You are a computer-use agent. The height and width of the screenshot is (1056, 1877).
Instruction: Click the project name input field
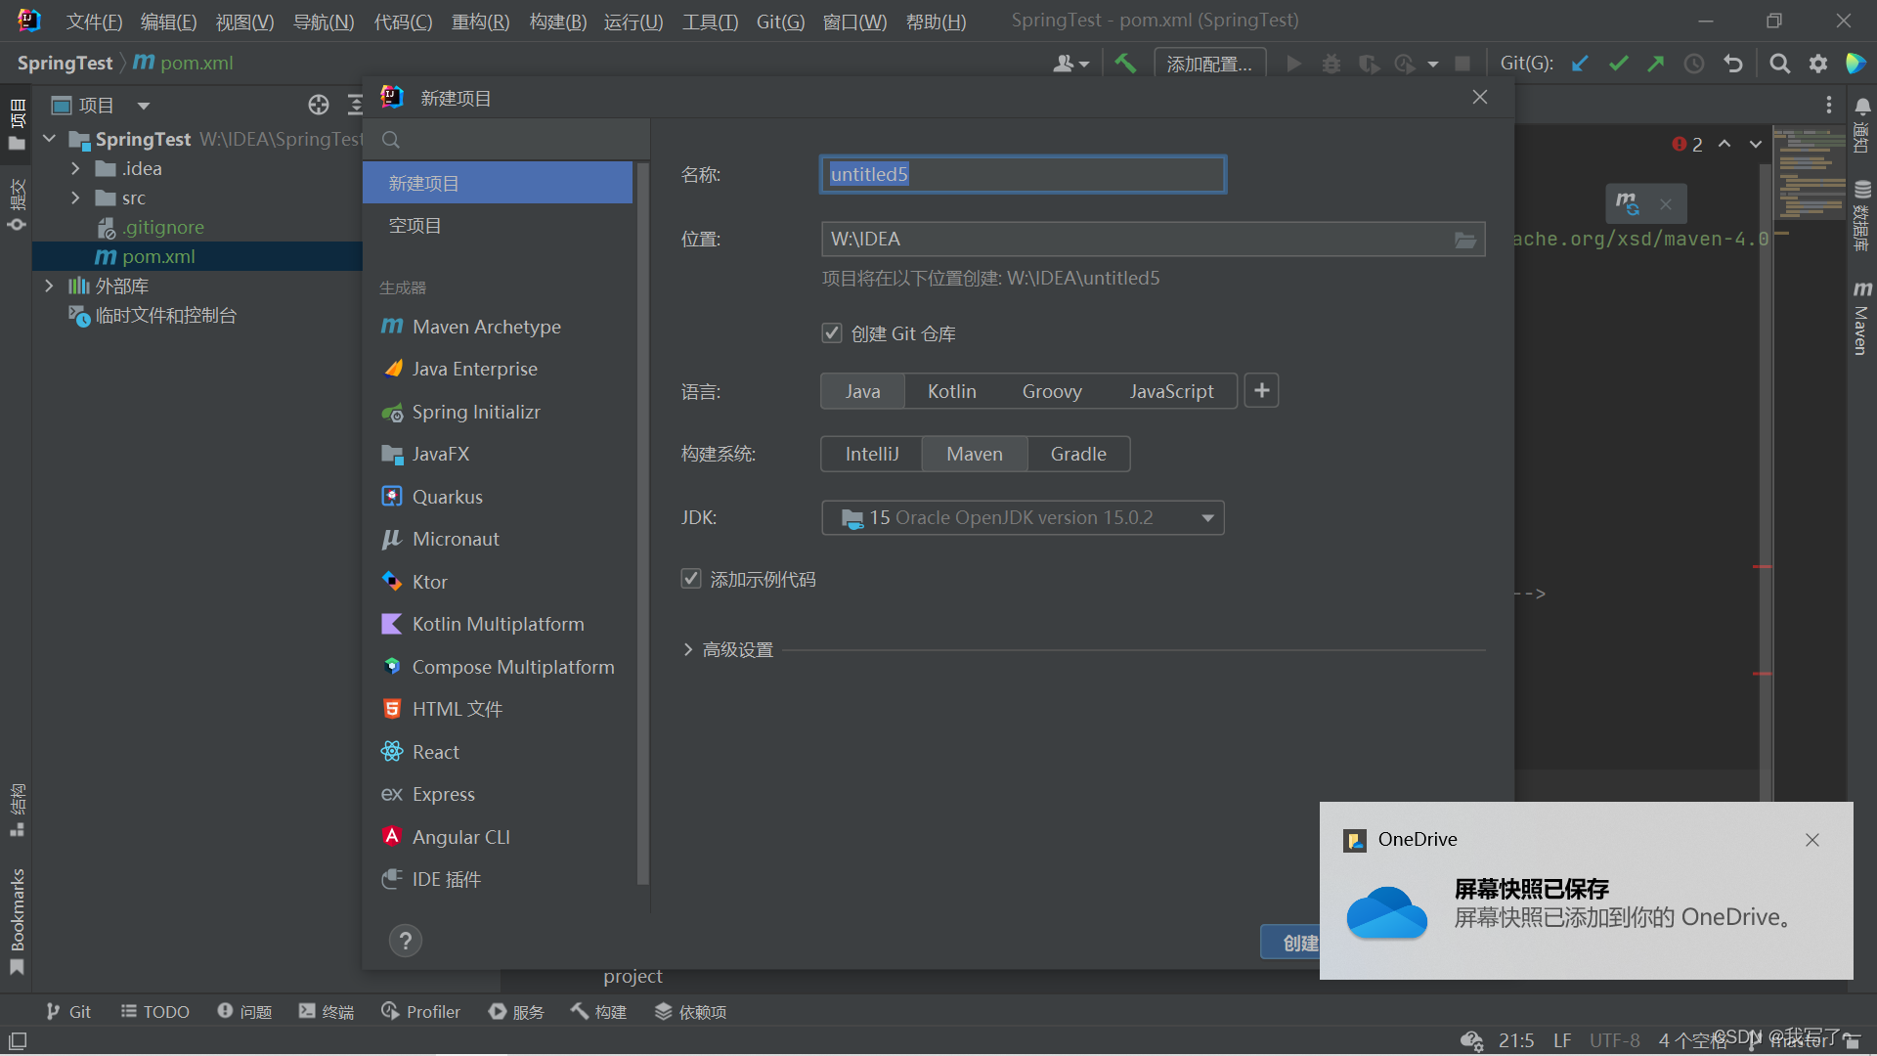pyautogui.click(x=1023, y=174)
